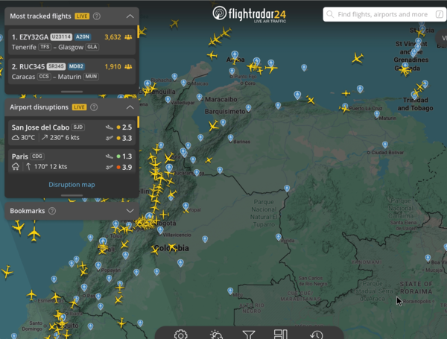The height and width of the screenshot is (339, 447).
Task: Click the airport disruptions list scrollbar
Action: point(137,123)
